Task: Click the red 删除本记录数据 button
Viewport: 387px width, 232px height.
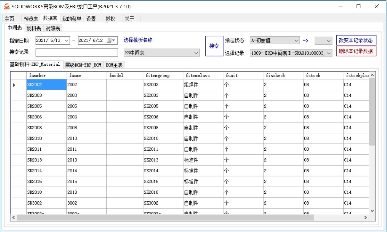Action: click(x=356, y=51)
